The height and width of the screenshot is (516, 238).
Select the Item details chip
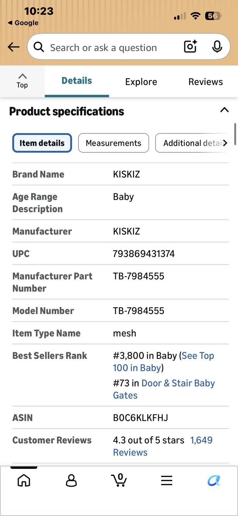42,143
